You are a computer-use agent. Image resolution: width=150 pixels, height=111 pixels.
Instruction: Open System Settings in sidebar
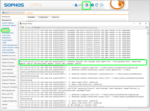pos(8,23)
